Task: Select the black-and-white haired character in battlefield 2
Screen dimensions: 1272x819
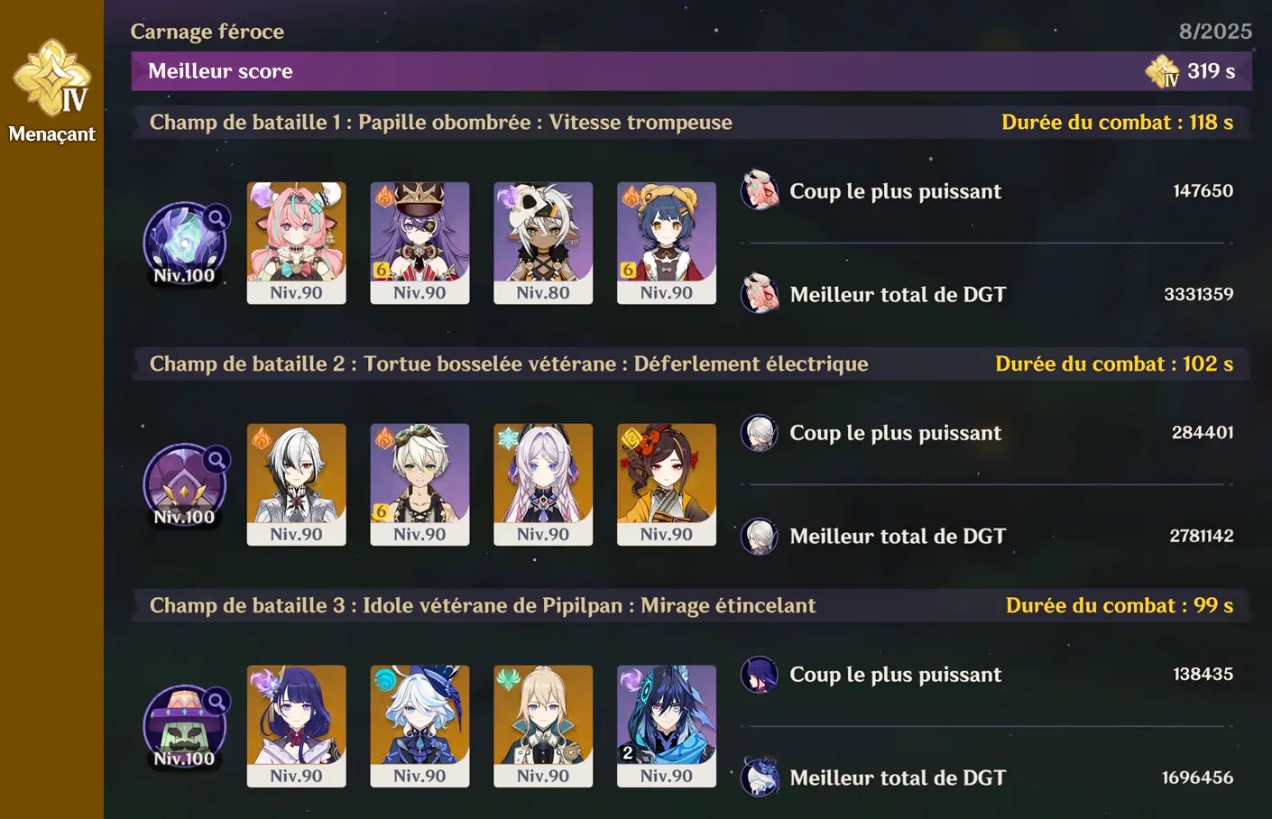Action: (x=296, y=484)
